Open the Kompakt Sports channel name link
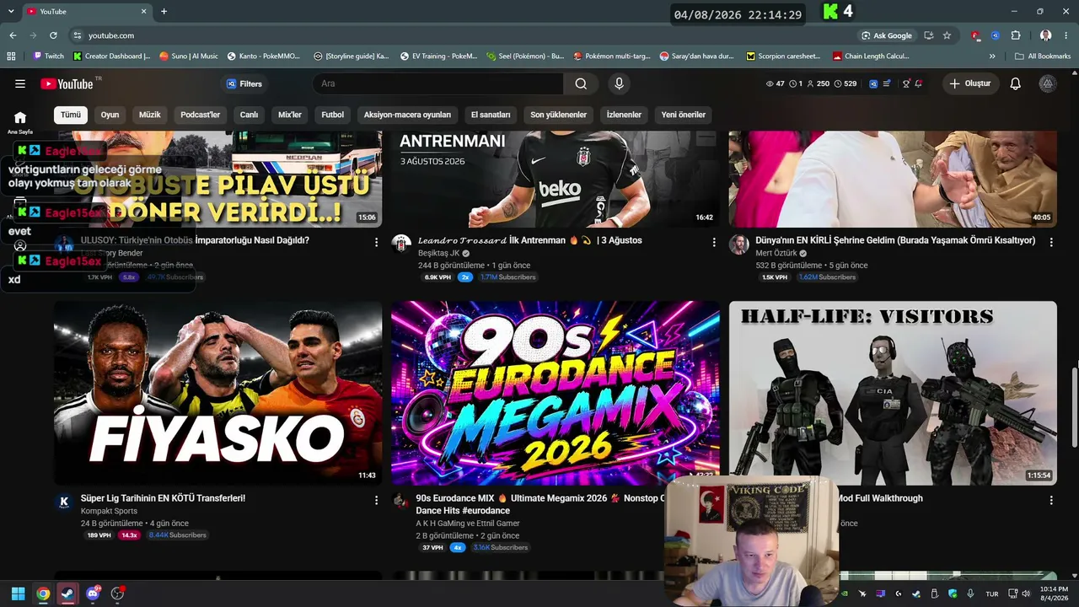This screenshot has width=1079, height=607. coord(109,511)
